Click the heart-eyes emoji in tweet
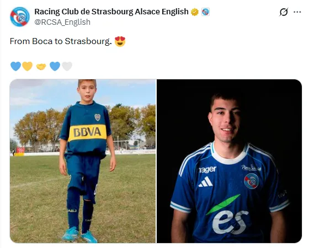The image size is (309, 248). [120, 41]
